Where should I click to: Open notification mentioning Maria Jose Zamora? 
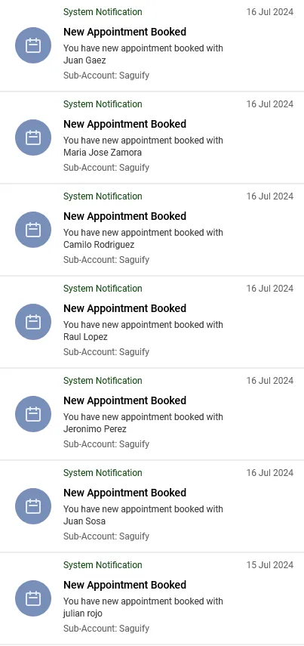[x=152, y=138]
